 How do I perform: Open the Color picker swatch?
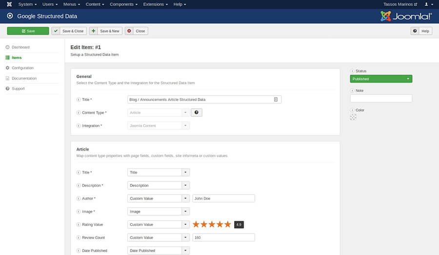353,117
